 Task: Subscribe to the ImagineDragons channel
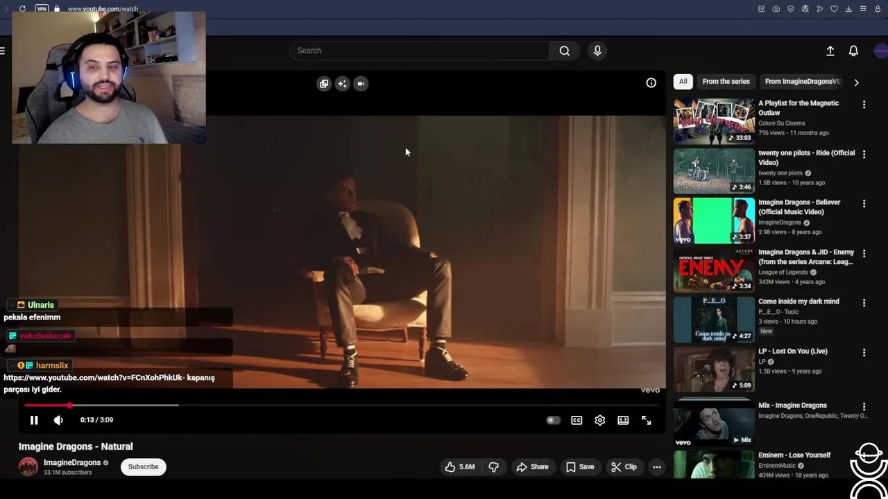[x=143, y=466]
